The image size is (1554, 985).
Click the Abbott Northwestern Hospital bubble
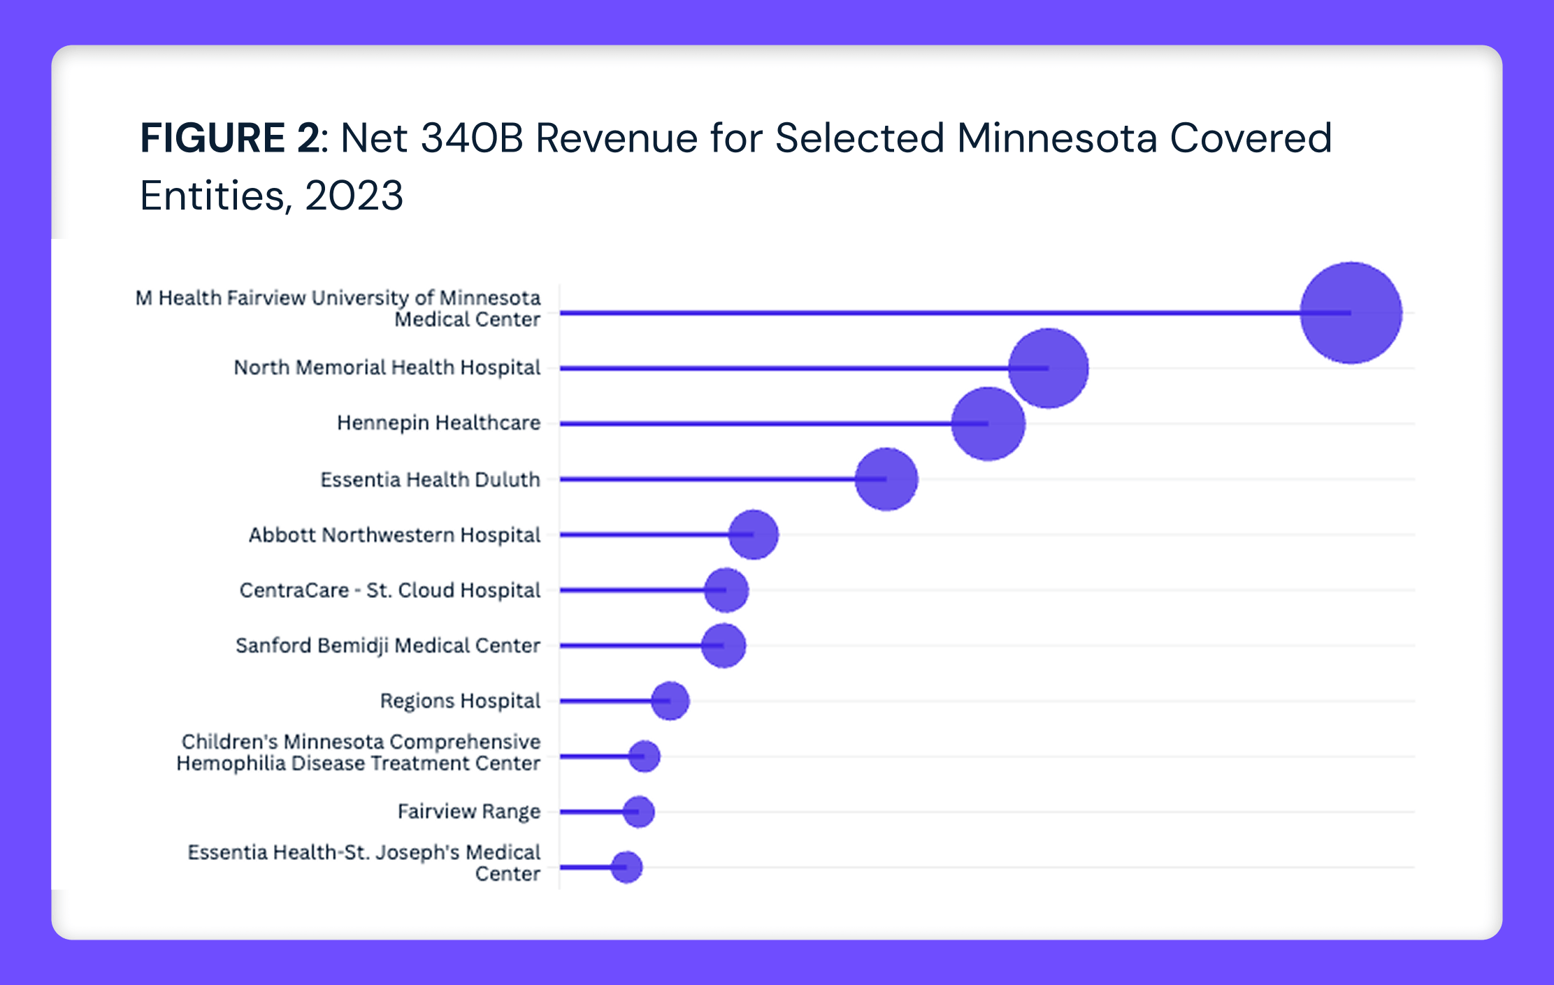pos(753,534)
